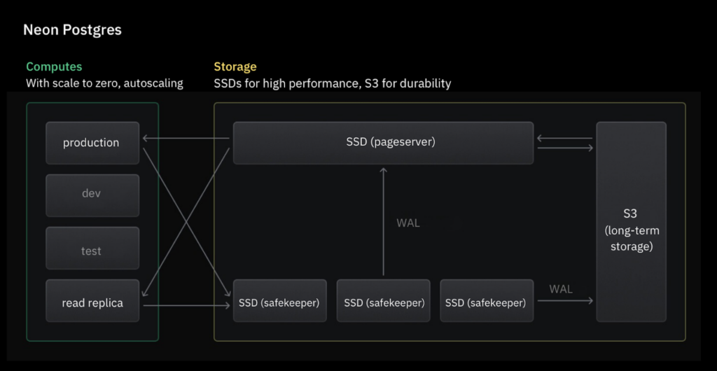Select the middle SSD (safekeeper) box
Screen dimensions: 717x371
383,300
